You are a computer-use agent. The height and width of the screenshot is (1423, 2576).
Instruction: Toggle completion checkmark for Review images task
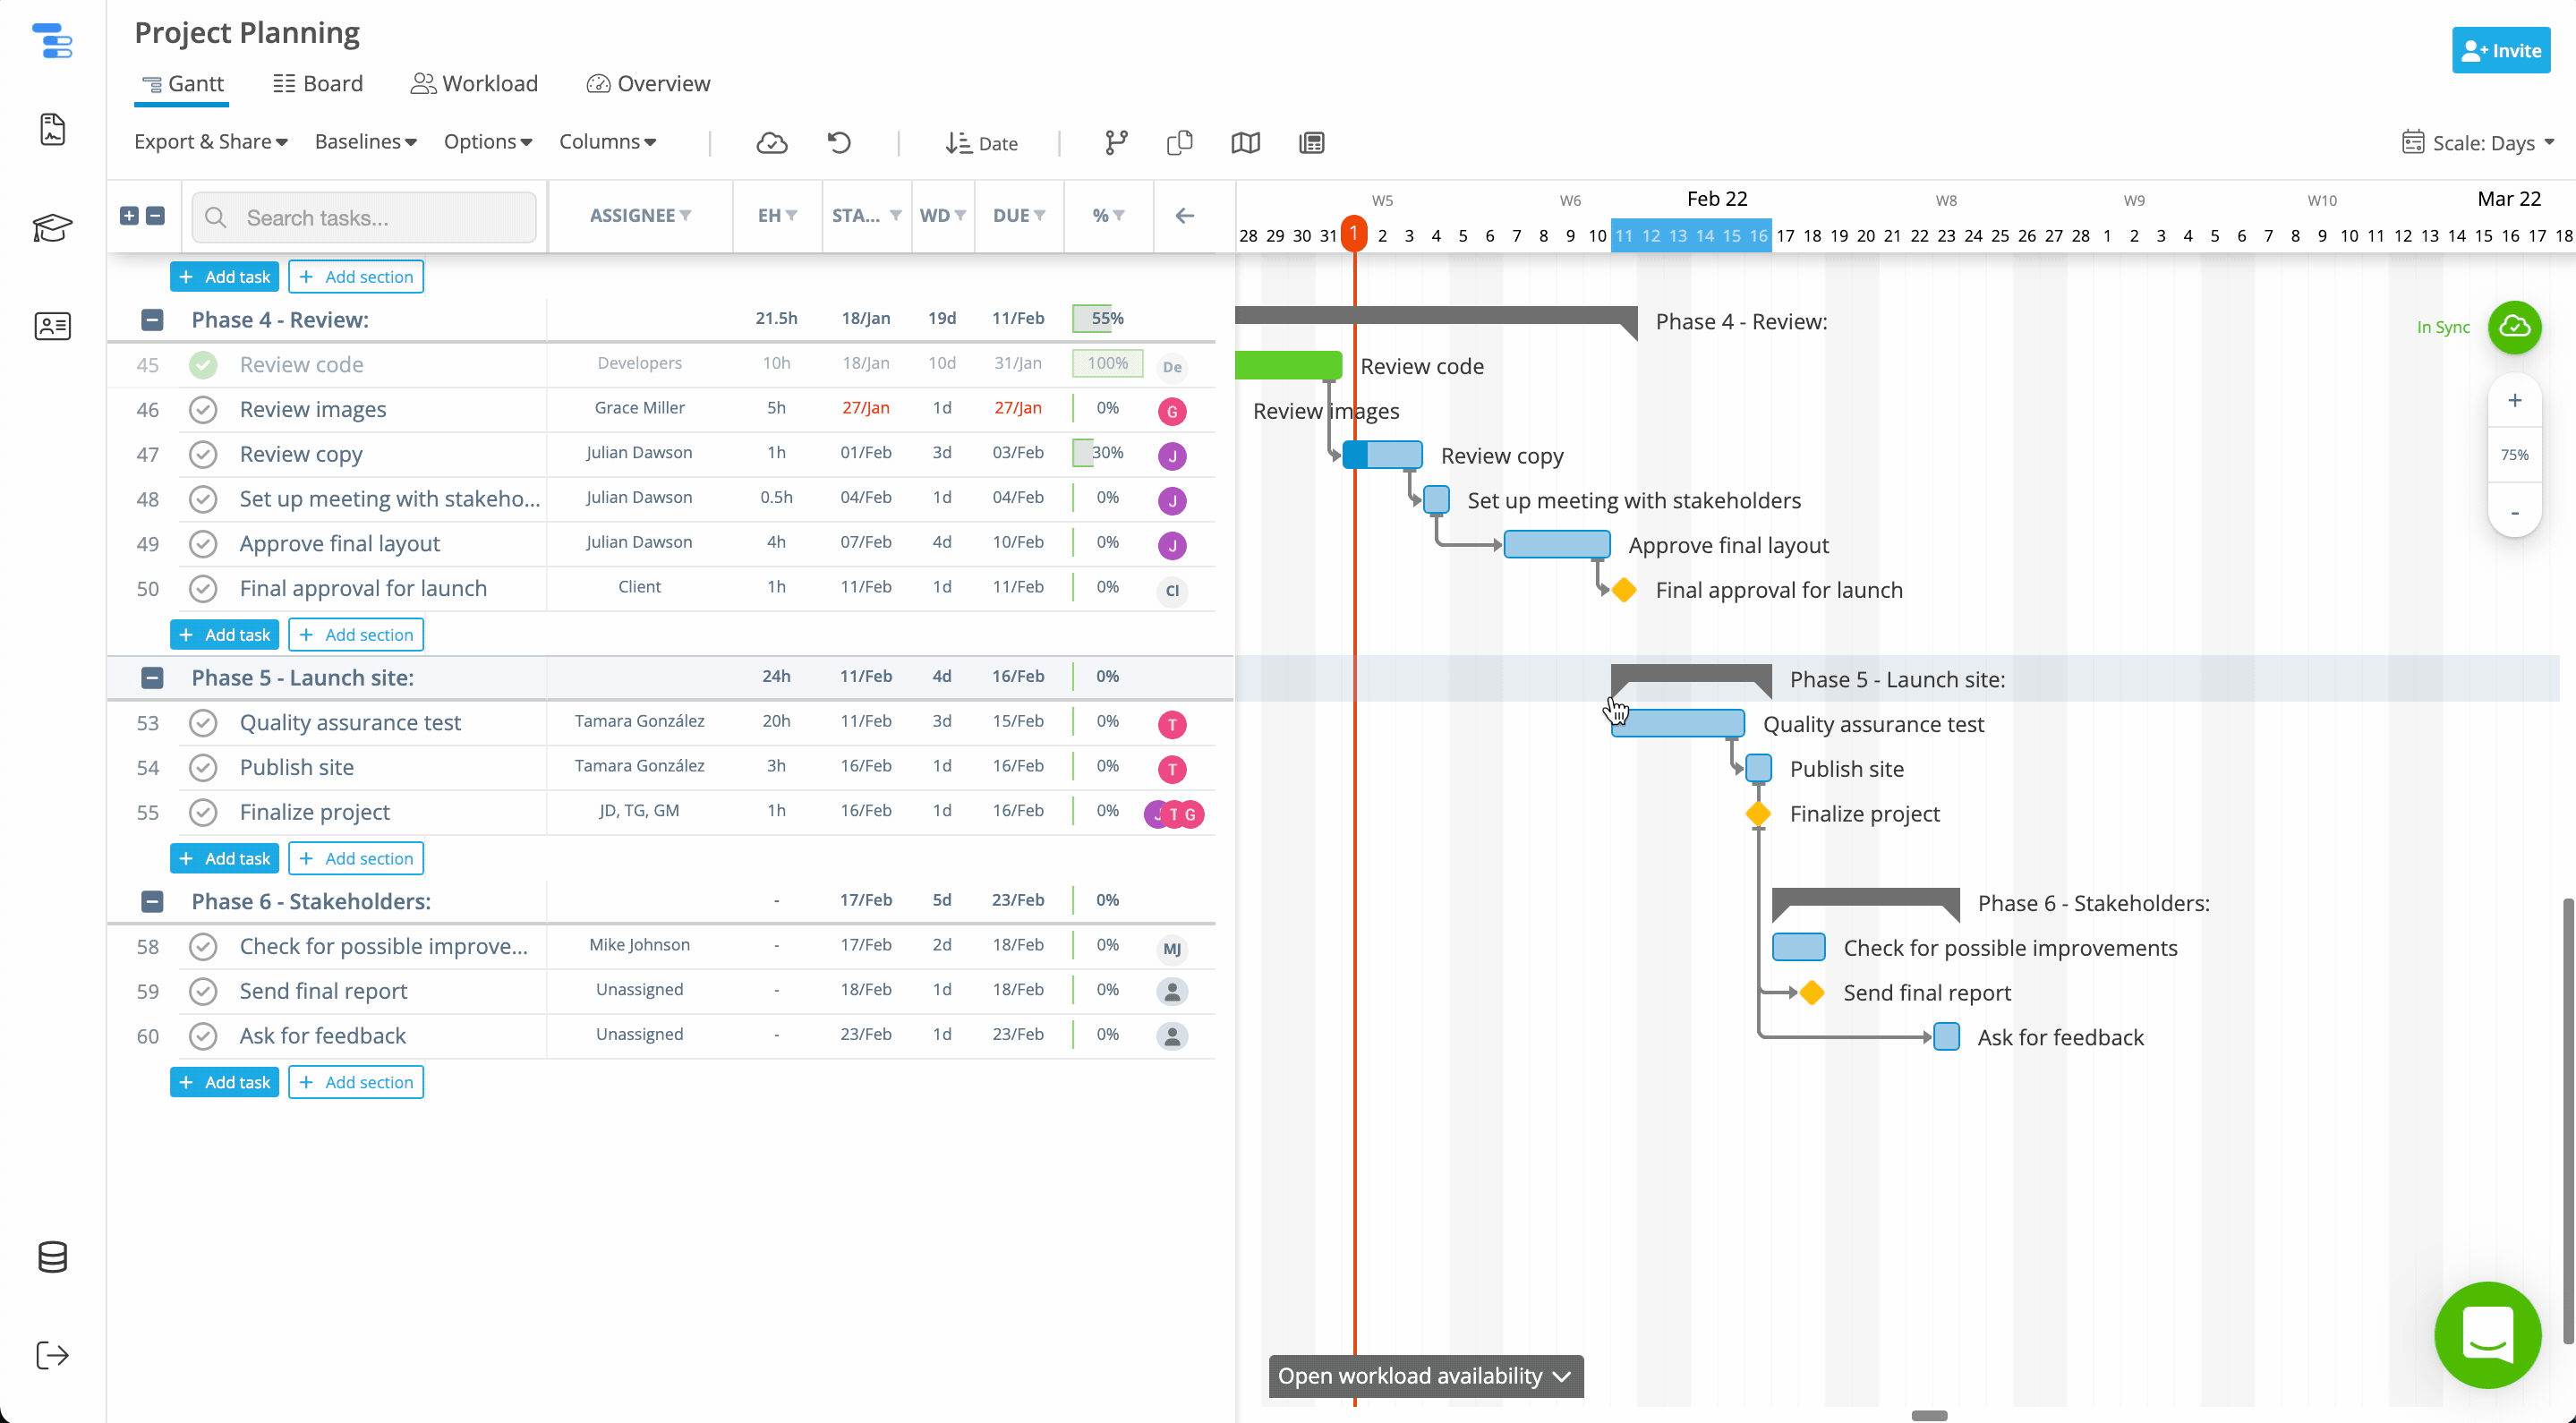[x=203, y=409]
